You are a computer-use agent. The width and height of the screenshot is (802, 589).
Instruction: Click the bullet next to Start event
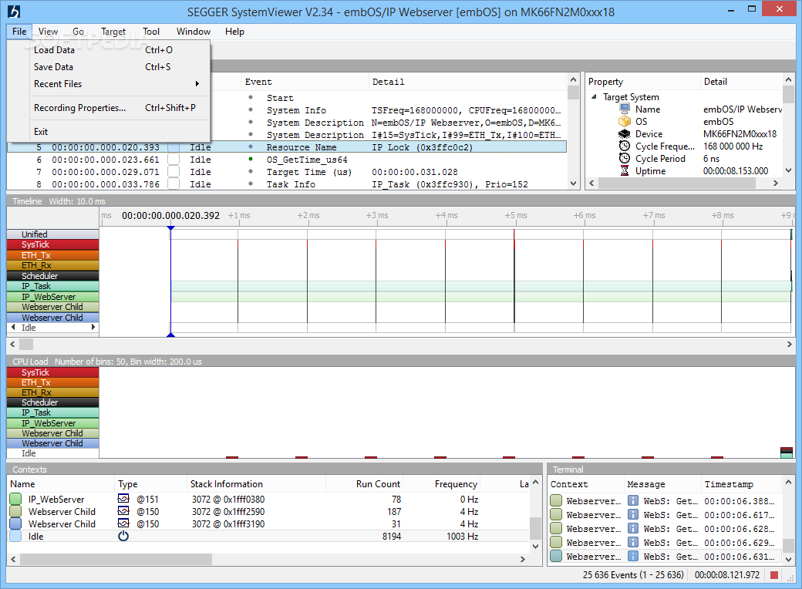[251, 97]
